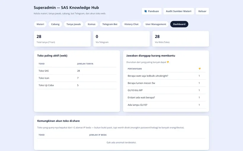Open the Panduan guide button
The height and width of the screenshot is (151, 243).
click(x=151, y=11)
